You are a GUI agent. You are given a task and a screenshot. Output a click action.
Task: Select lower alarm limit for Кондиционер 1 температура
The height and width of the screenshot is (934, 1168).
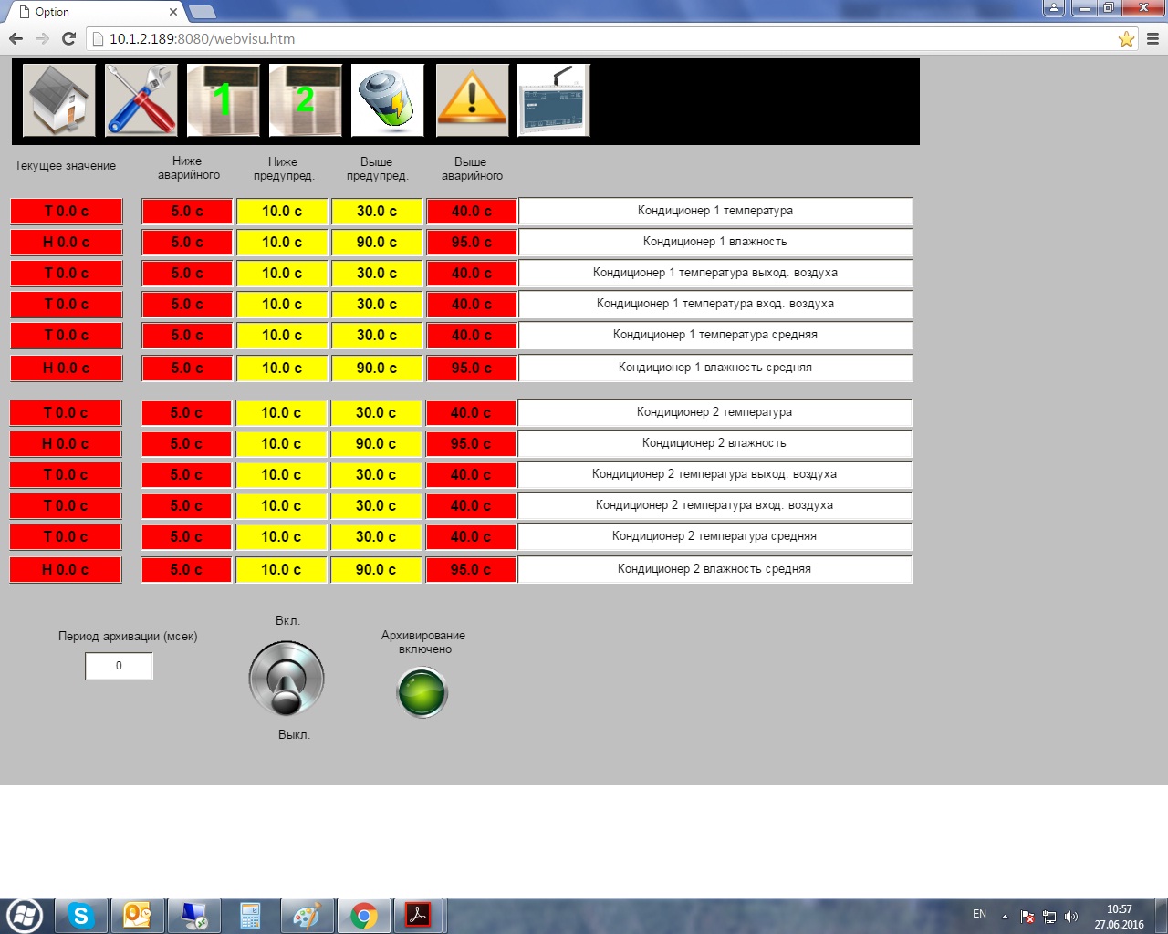(x=187, y=212)
